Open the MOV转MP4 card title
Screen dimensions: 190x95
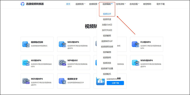pos(37,79)
